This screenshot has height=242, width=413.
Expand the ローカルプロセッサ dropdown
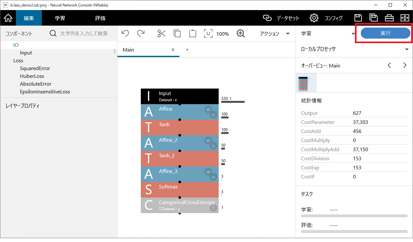[354, 49]
